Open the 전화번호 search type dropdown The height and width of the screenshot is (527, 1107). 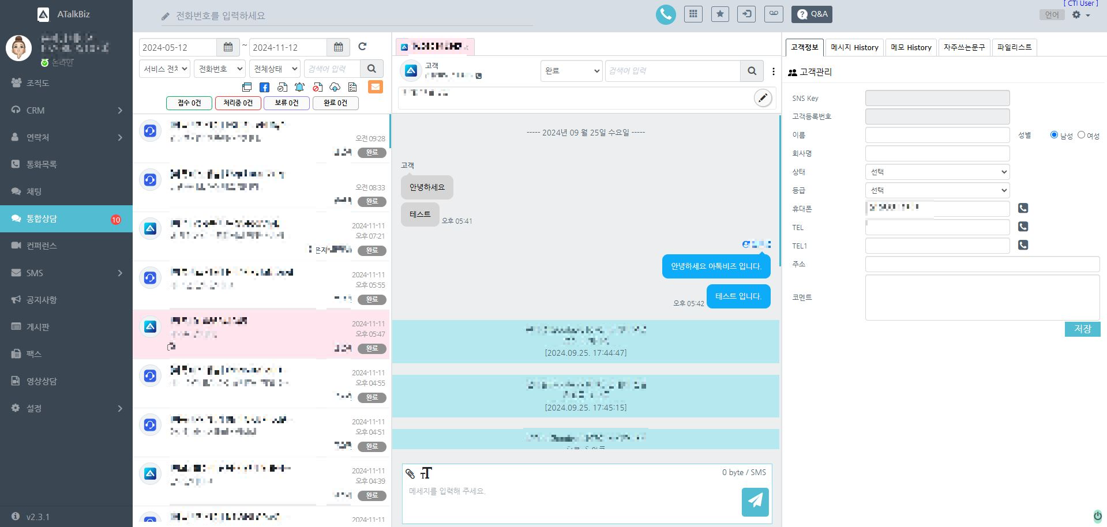(219, 69)
